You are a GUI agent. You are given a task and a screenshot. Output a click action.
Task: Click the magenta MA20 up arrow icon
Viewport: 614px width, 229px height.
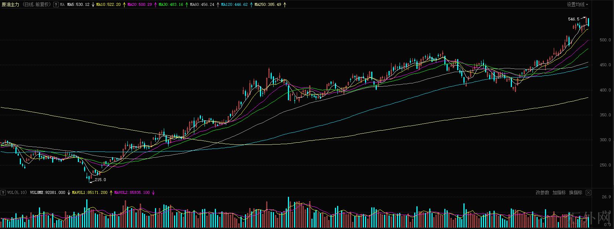point(155,5)
